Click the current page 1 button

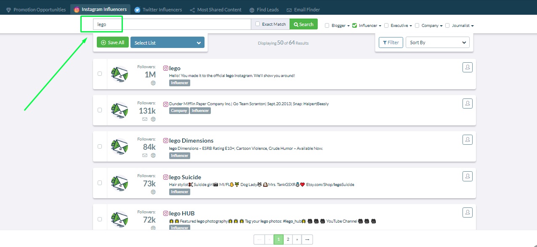click(x=278, y=239)
